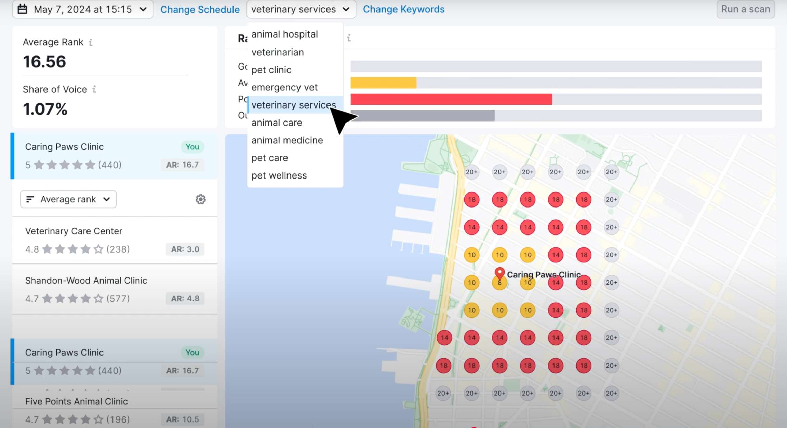Click the yellow rank distribution bar
This screenshot has height=428, width=787.
pos(384,83)
